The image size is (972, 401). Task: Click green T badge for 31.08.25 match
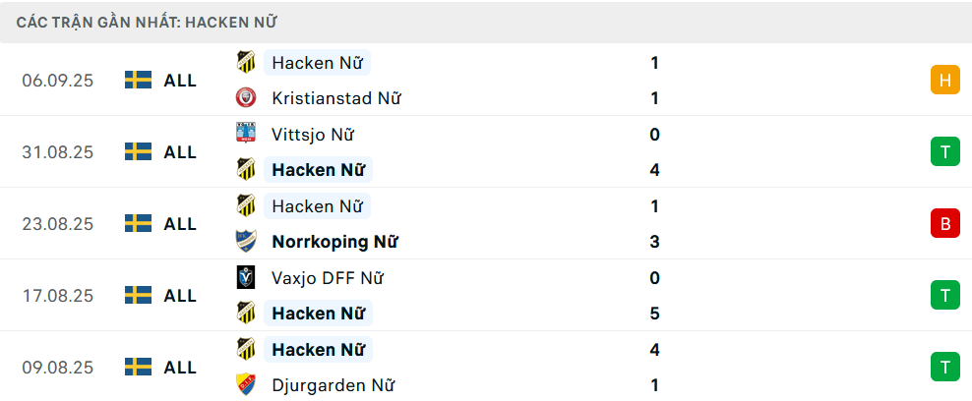[x=944, y=152]
